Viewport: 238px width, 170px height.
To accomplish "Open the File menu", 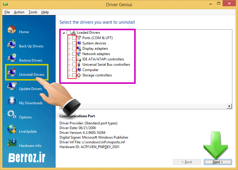I will tap(7, 12).
